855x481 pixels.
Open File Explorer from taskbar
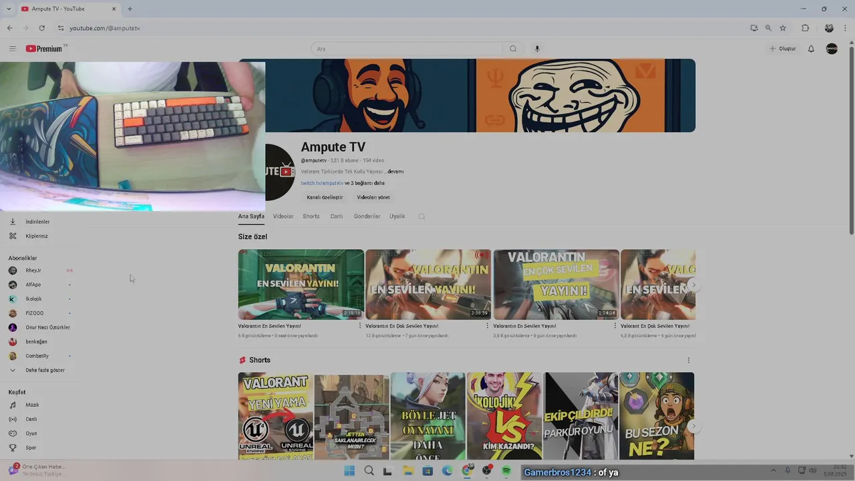(408, 471)
